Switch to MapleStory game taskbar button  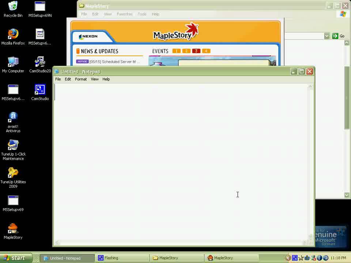[x=232, y=258]
